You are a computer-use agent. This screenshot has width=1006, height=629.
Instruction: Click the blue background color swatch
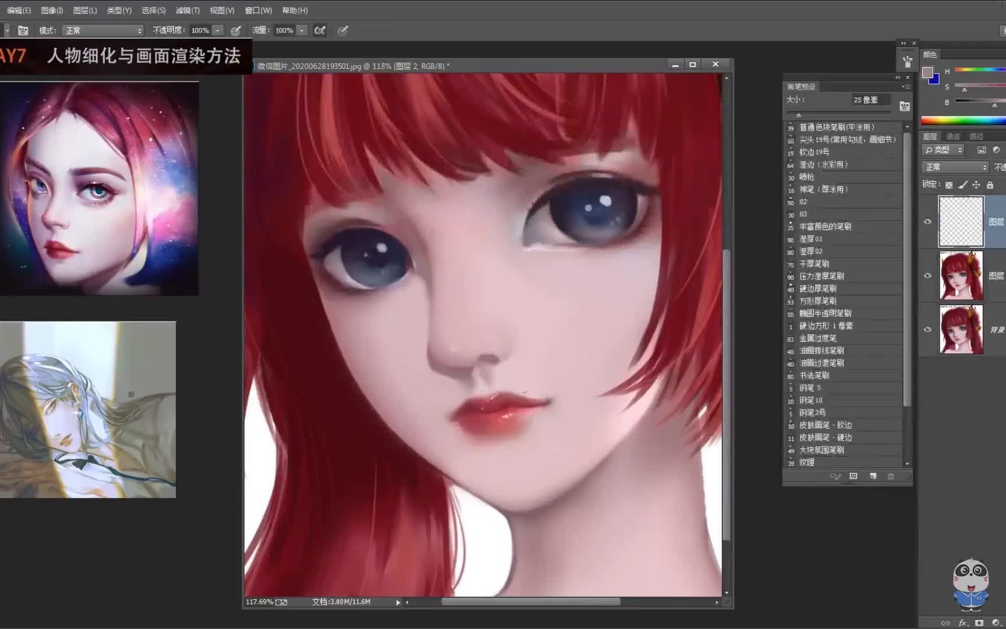935,80
